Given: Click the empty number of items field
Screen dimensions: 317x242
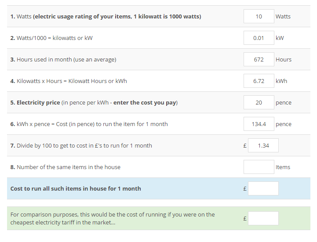Looking at the screenshot, I should tap(259, 167).
